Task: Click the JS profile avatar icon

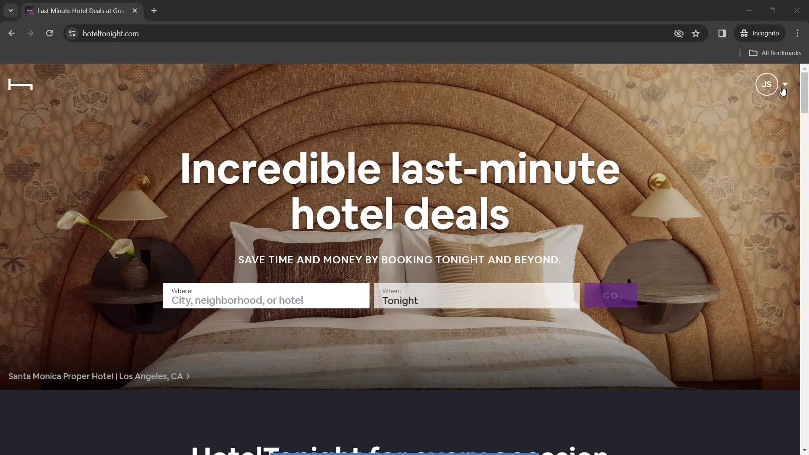Action: pyautogui.click(x=767, y=84)
